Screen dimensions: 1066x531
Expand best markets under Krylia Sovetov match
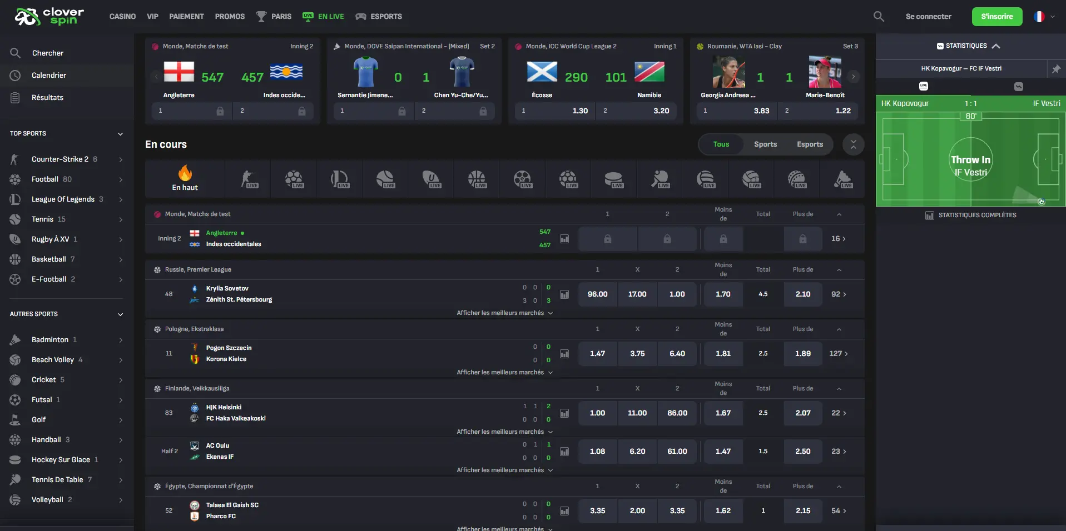[x=504, y=313]
